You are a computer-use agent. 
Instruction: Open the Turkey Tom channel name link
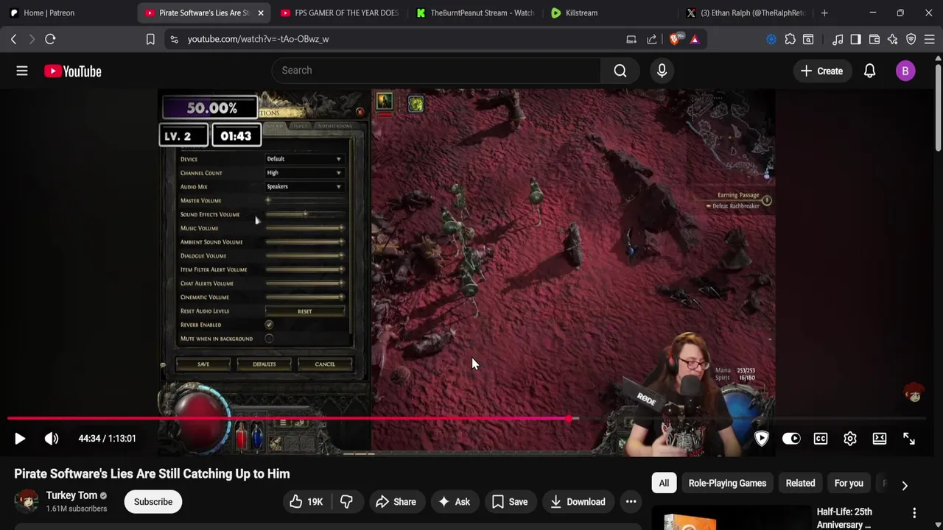pos(71,495)
